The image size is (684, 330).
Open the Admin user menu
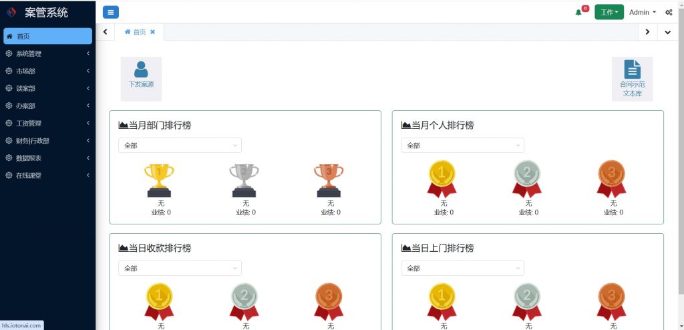(642, 12)
